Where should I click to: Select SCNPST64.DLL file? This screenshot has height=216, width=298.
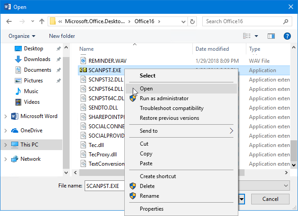(106, 89)
